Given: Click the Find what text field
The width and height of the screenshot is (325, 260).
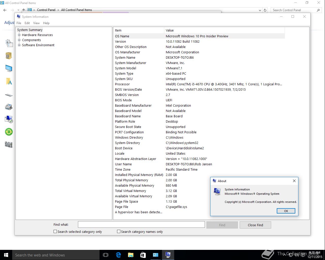Looking at the screenshot, I should pyautogui.click(x=141, y=224).
